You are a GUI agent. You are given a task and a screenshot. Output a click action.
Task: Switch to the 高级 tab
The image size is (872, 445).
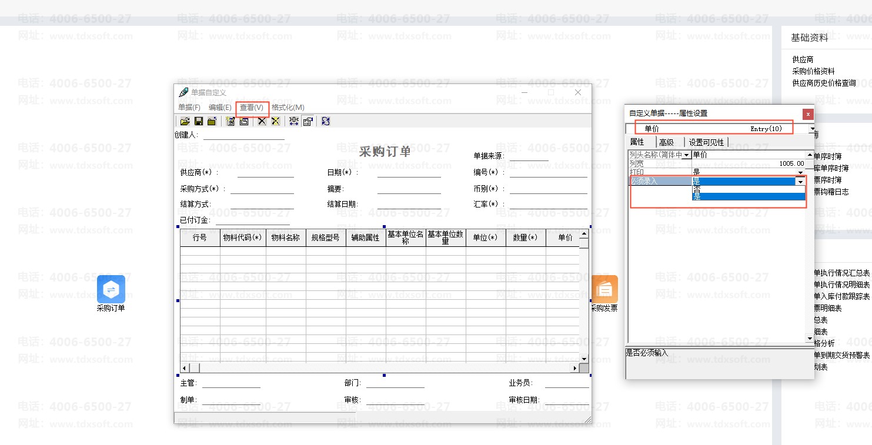(666, 142)
